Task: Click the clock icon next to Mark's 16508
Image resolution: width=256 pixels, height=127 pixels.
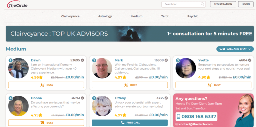Action: [166, 60]
